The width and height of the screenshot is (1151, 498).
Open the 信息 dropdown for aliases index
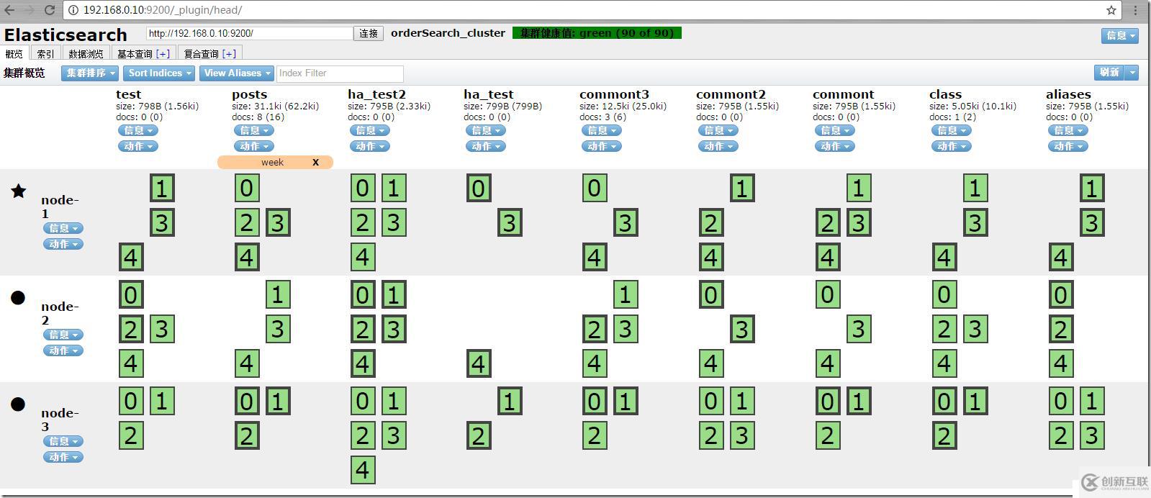[x=1068, y=130]
